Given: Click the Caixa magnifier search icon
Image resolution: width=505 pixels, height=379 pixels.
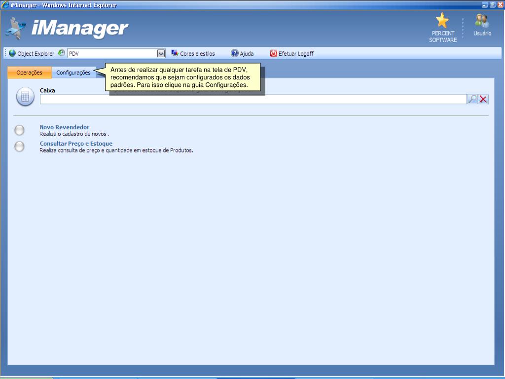Looking at the screenshot, I should tap(472, 99).
